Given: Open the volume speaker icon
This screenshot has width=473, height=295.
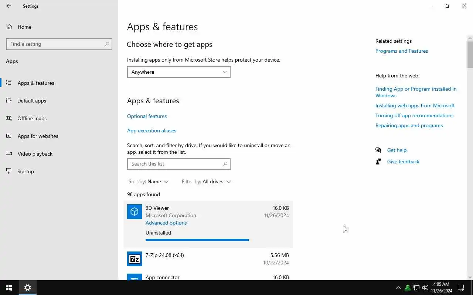Looking at the screenshot, I should (x=425, y=288).
